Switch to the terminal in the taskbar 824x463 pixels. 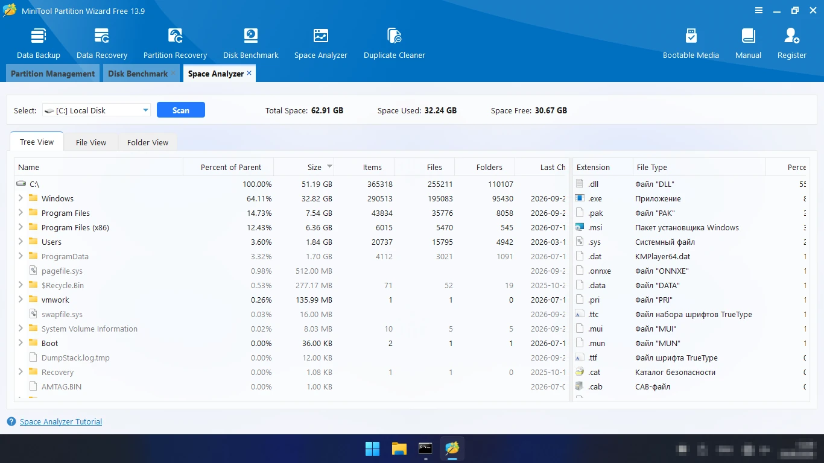coord(426,449)
